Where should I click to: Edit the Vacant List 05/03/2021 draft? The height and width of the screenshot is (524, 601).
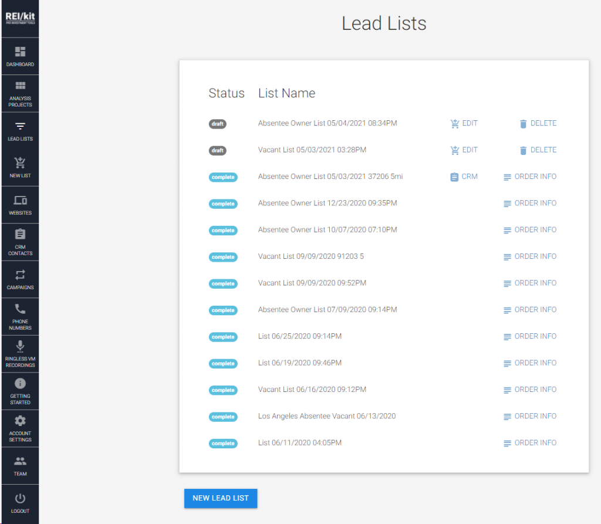(463, 150)
